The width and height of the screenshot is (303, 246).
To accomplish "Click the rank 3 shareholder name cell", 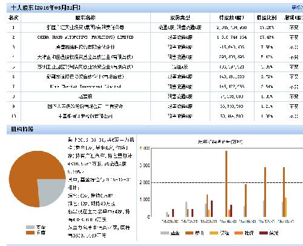I will (85, 47).
